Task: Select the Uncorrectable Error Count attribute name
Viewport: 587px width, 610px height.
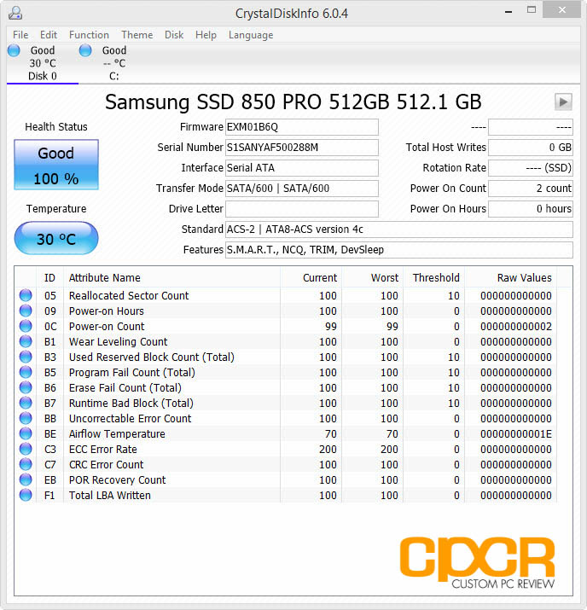Action: coord(131,419)
